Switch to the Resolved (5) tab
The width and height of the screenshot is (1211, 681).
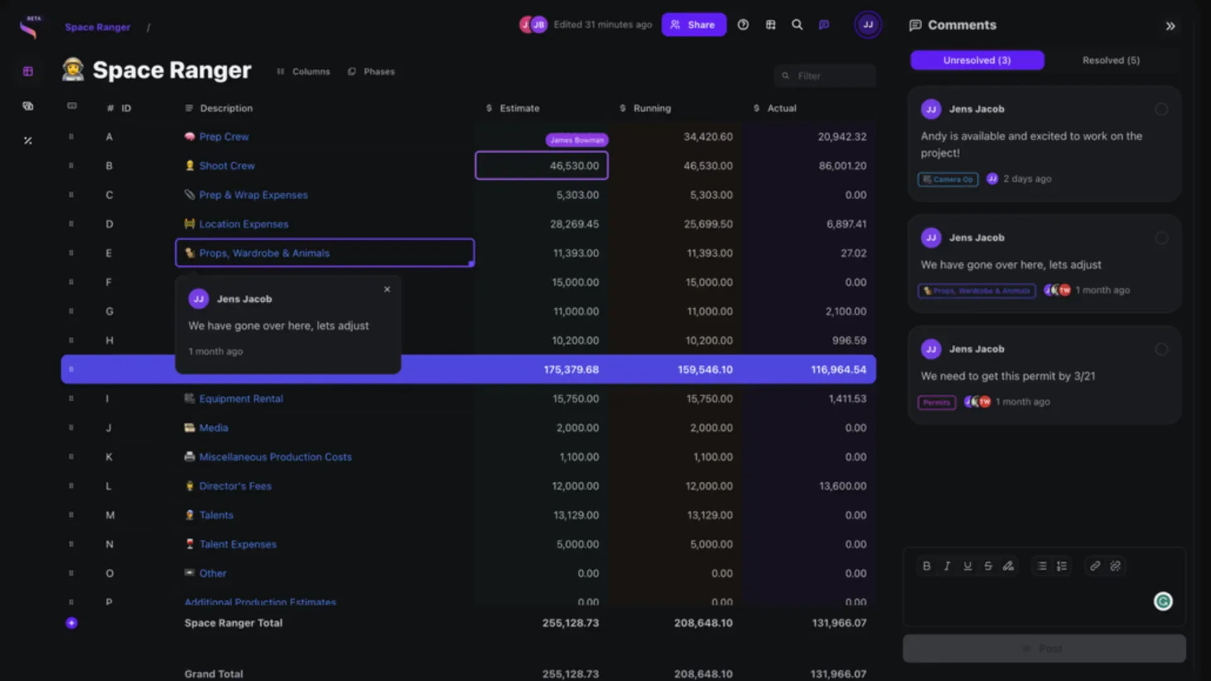click(x=1111, y=60)
